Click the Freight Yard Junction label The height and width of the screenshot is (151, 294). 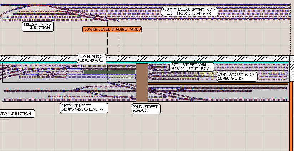point(38,26)
